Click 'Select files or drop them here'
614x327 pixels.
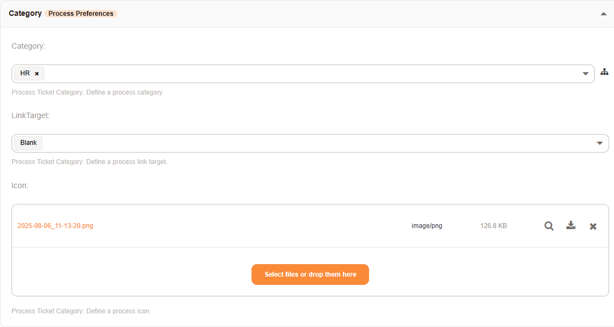click(x=310, y=275)
